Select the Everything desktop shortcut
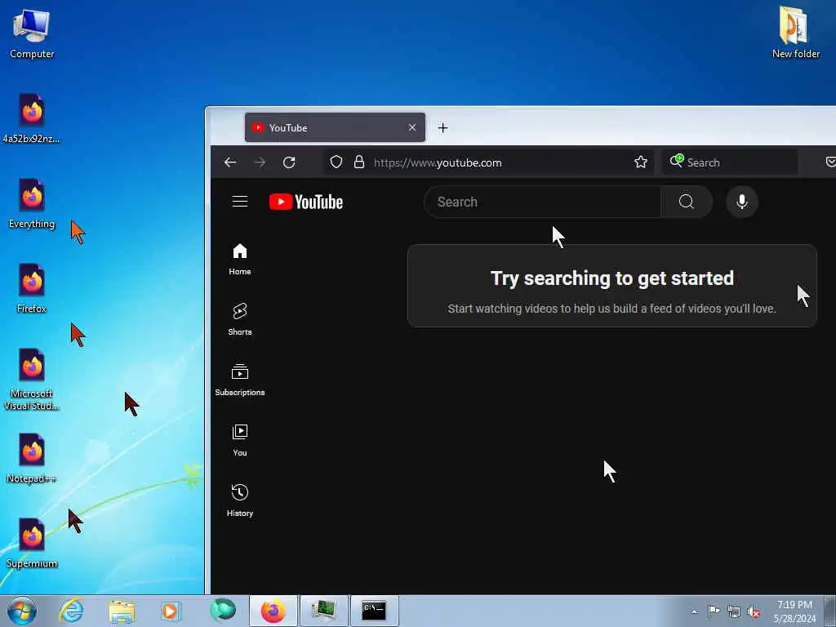836x627 pixels. tap(32, 203)
